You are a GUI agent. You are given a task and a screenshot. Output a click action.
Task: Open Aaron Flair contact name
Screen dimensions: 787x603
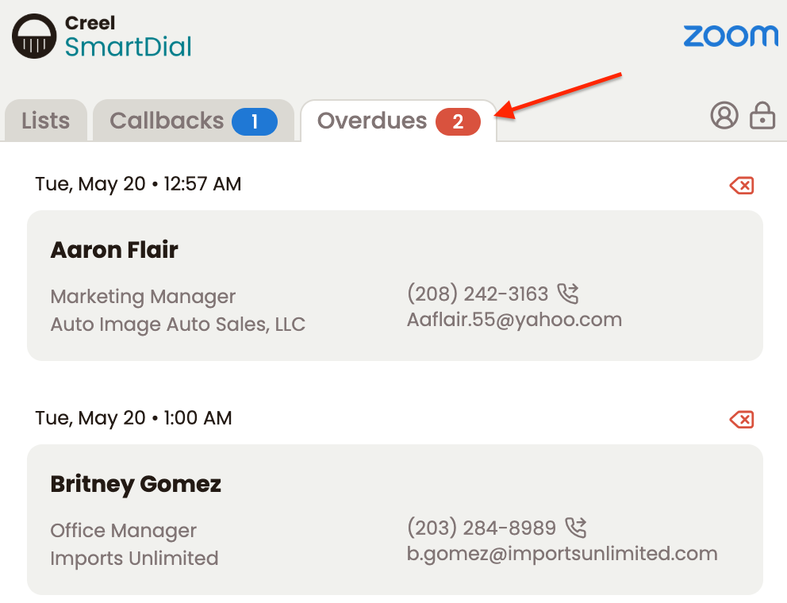tap(114, 250)
